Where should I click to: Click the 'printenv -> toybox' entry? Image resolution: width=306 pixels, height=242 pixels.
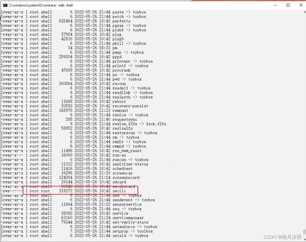click(132, 61)
